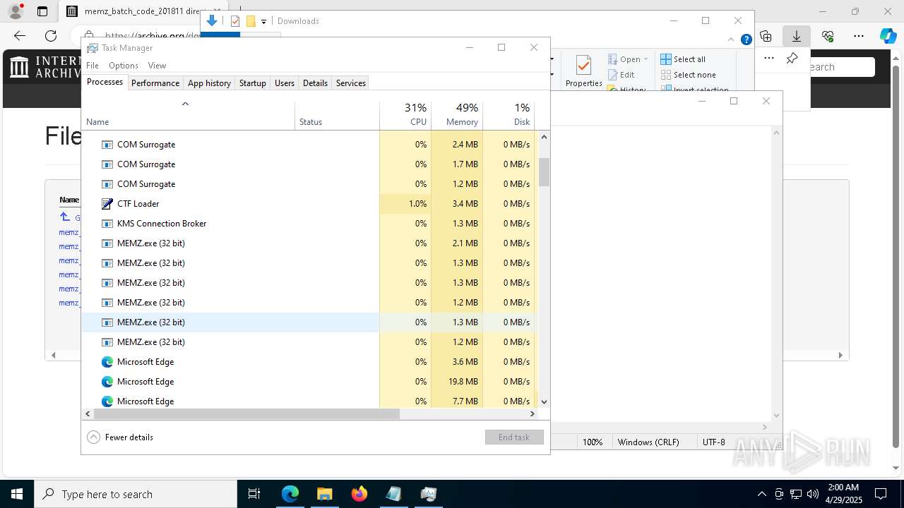
Task: Open the Open dropdown in Explorer ribbon
Action: (x=628, y=59)
